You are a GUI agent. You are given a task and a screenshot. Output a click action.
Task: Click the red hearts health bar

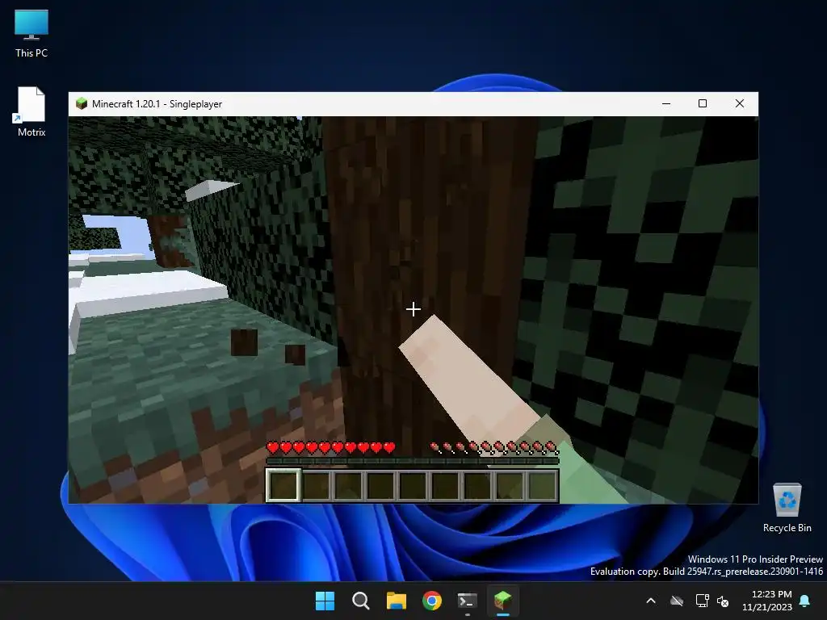pyautogui.click(x=330, y=448)
